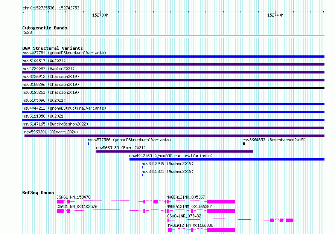Click the last exon of CSAG4|NR_073432

pos(290,220)
